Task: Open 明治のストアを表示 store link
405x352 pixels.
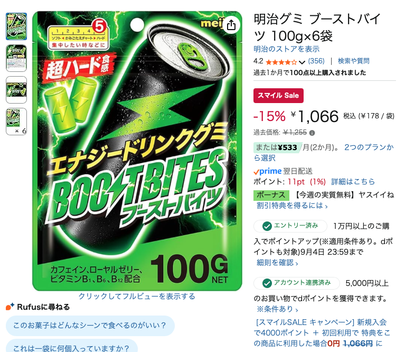Action: (x=286, y=49)
